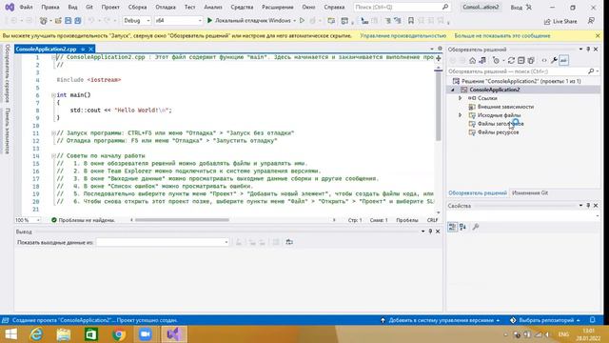This screenshot has width=609, height=343.
Task: Expand the Исходные файлы node
Action: (461, 115)
